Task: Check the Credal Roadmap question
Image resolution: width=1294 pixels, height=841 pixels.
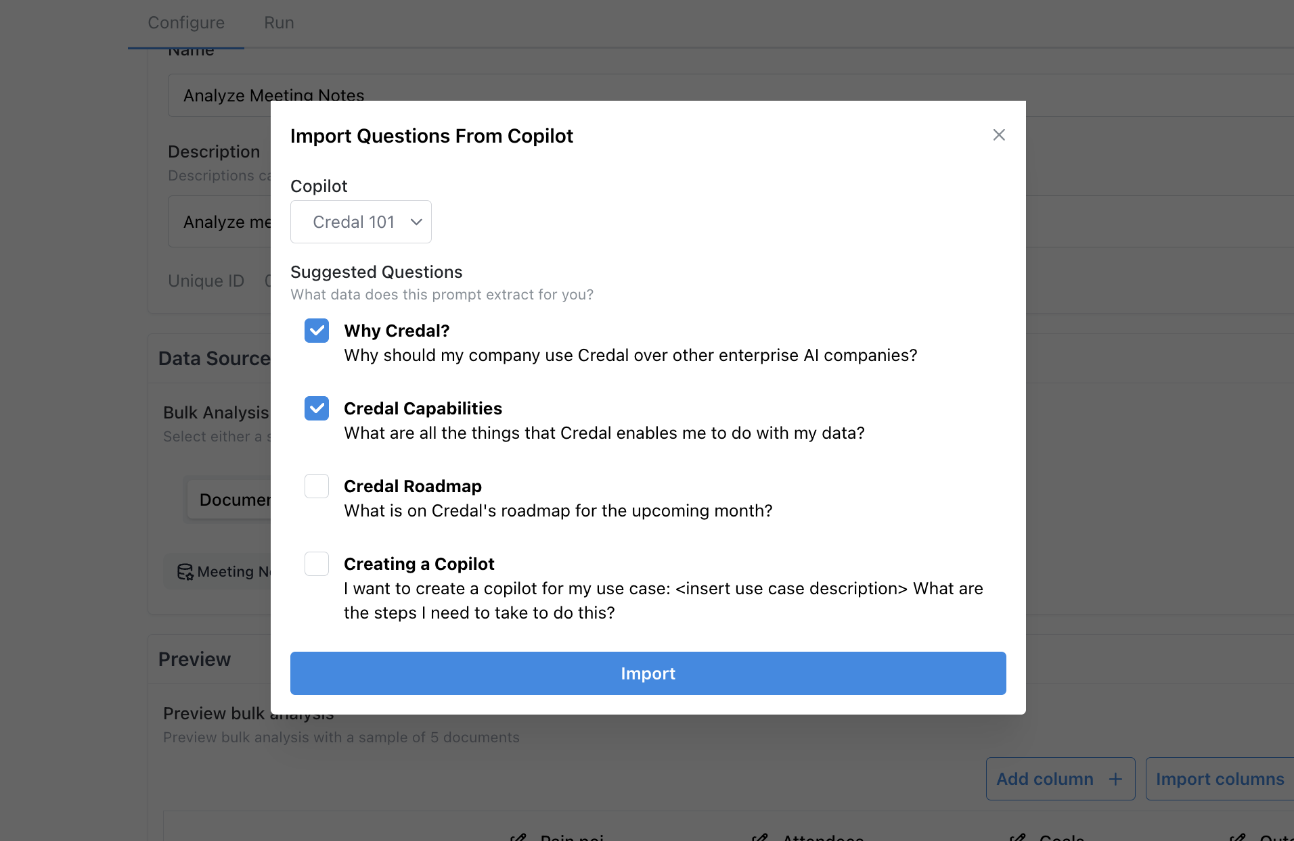Action: click(316, 486)
